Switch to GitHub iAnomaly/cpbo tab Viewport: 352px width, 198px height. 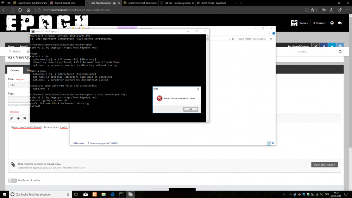(177, 3)
